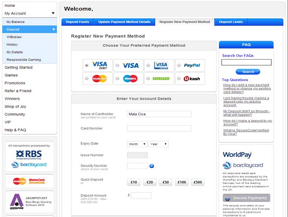This screenshot has height=217, width=288.
Task: Open the expiry Month dropdown
Action: point(137,144)
